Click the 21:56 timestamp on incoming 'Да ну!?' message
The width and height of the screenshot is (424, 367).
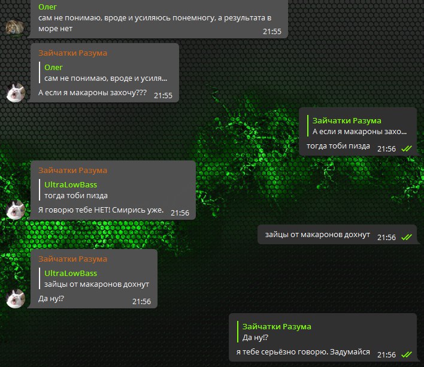(x=141, y=302)
